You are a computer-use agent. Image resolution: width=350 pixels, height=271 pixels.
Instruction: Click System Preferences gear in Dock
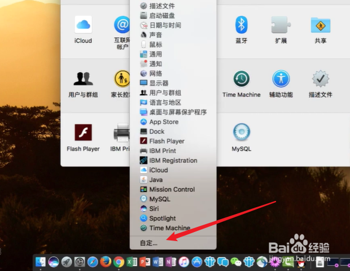point(80,262)
